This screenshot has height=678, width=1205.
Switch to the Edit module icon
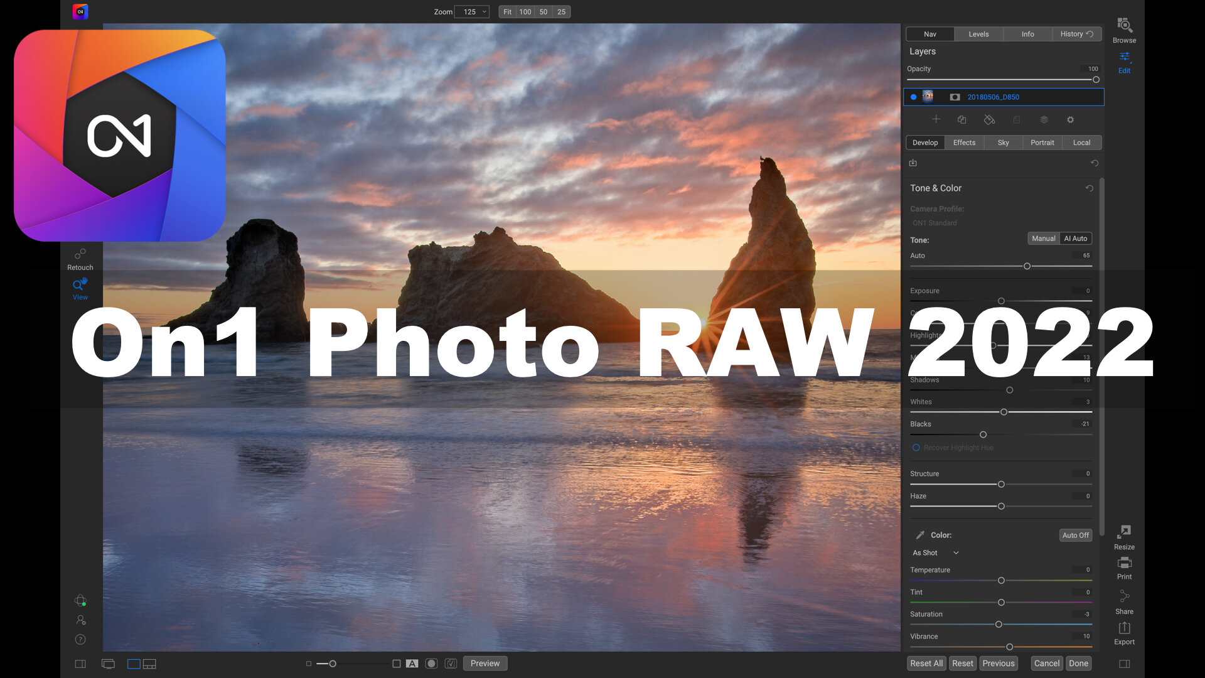click(1124, 58)
